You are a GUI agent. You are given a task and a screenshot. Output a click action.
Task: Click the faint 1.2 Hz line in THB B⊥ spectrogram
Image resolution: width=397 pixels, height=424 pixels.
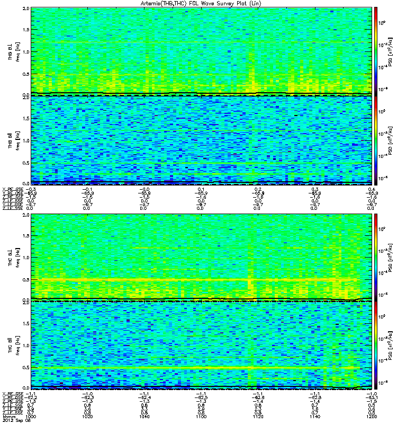(x=201, y=42)
